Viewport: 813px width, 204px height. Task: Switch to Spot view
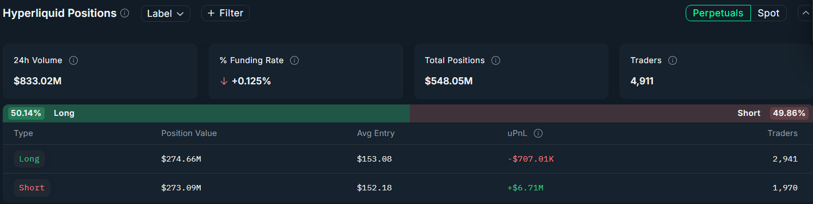[x=768, y=13]
